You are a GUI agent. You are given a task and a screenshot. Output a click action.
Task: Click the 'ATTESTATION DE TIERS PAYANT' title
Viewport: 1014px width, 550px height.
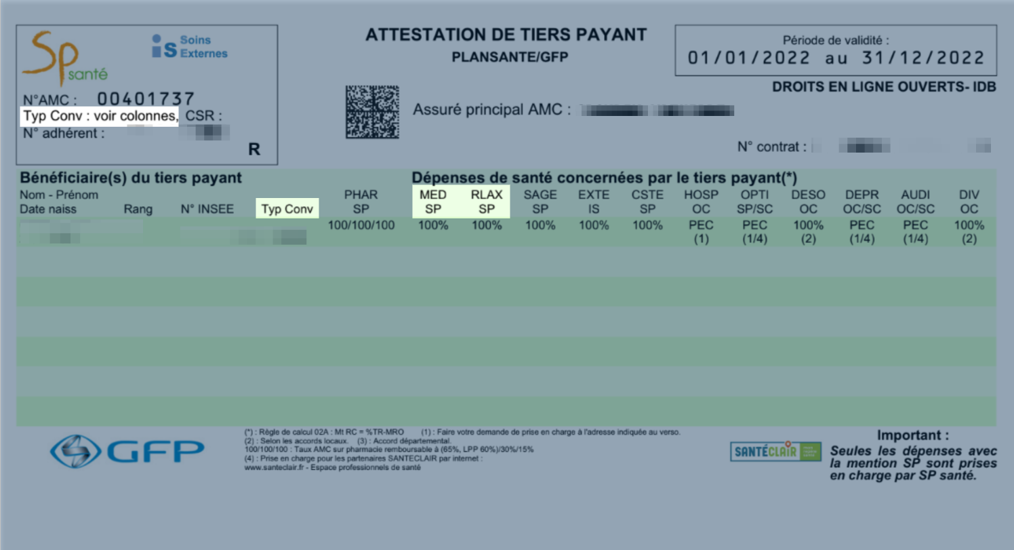(x=506, y=35)
